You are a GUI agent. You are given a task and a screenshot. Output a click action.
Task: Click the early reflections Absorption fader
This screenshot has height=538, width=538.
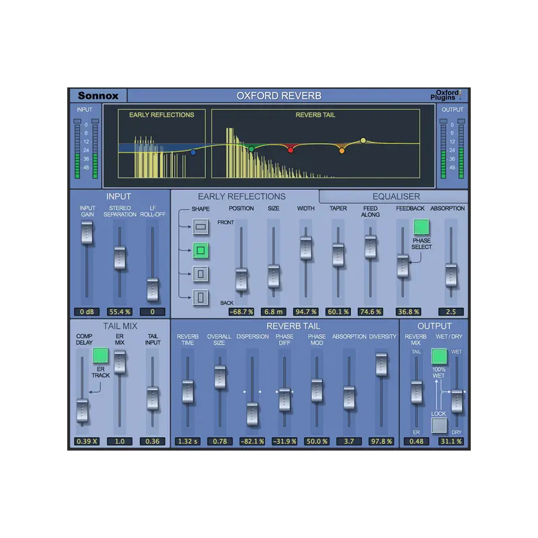point(451,275)
